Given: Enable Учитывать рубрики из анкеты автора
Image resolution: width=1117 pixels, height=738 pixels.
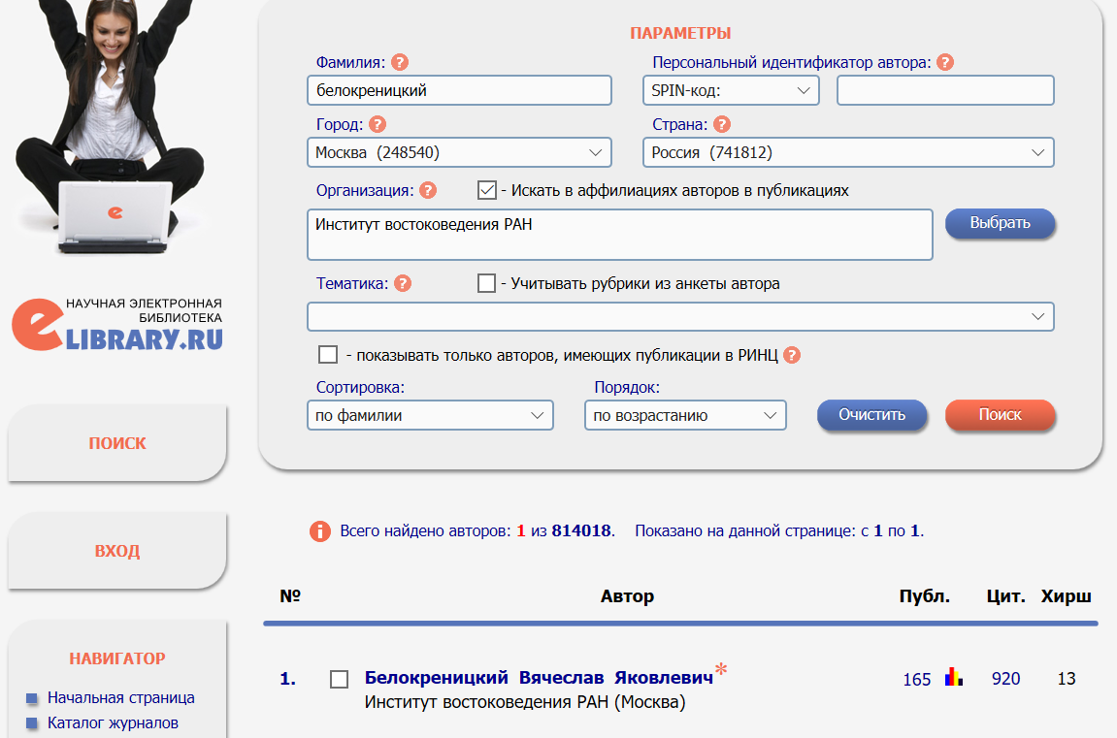Looking at the screenshot, I should pos(487,284).
